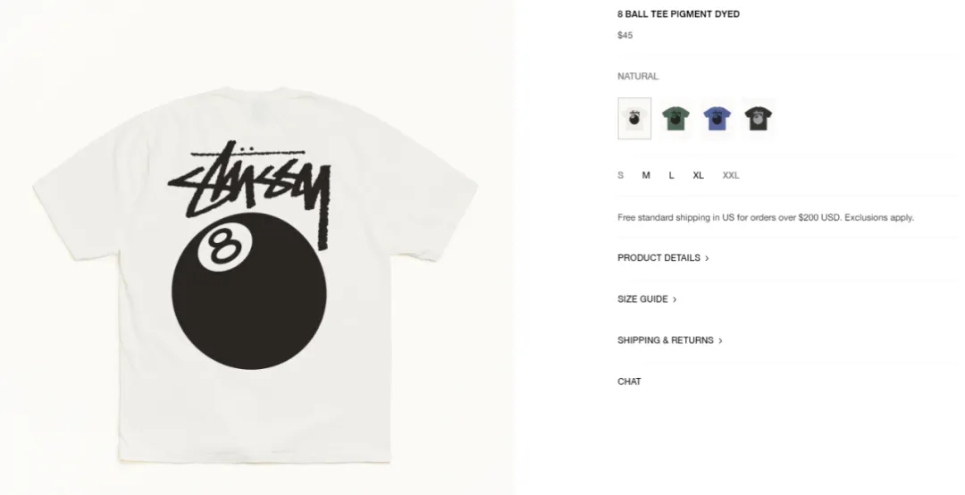The image size is (965, 495).
Task: Click the chevron beside Product Details
Action: pos(707,258)
